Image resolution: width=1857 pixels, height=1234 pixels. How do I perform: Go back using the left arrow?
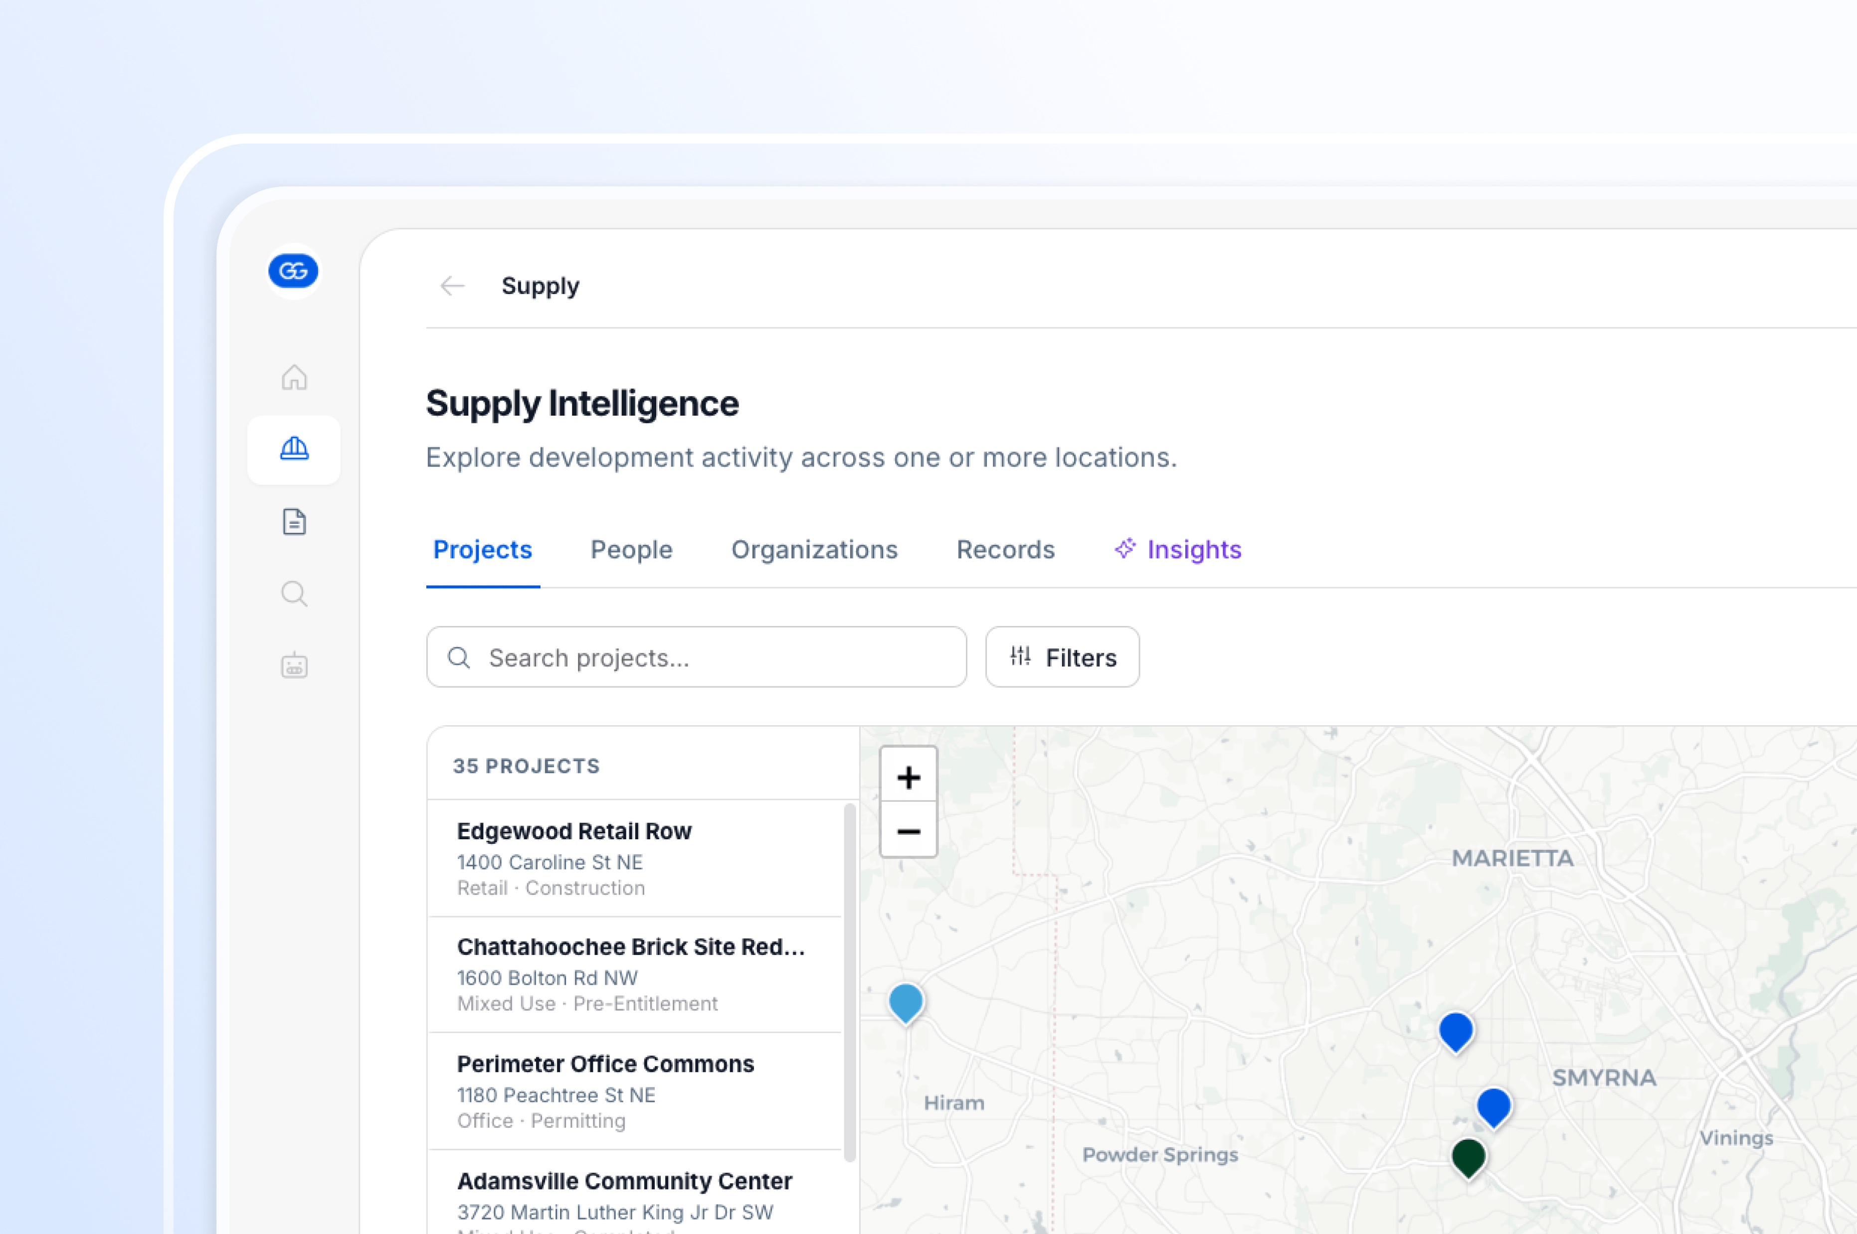coord(452,286)
